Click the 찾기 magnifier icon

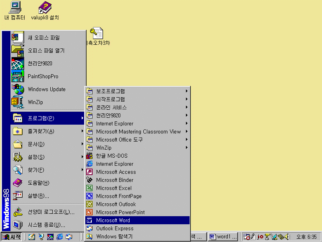click(18, 170)
